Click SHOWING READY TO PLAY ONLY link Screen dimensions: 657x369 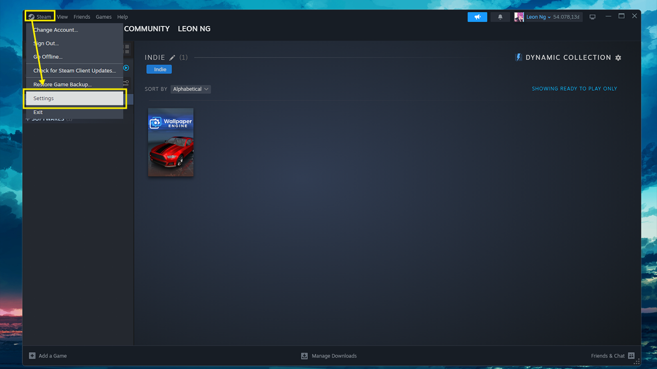(x=574, y=89)
